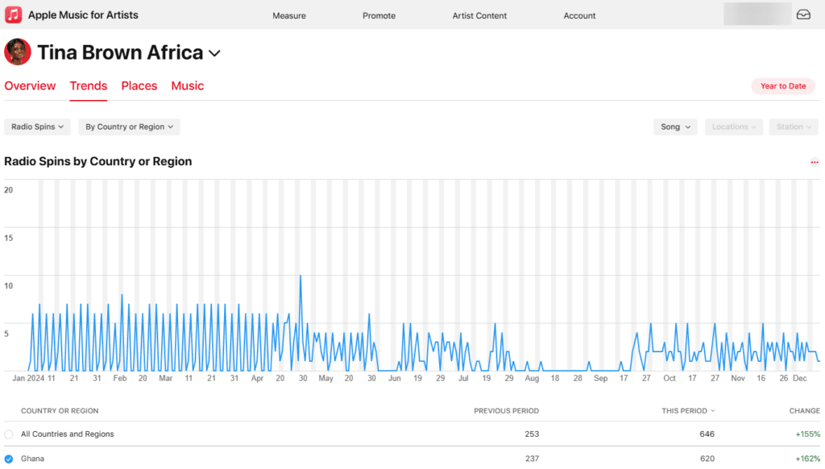Screen dimensions: 825x469
Task: Go to the Music tab
Action: pos(188,86)
